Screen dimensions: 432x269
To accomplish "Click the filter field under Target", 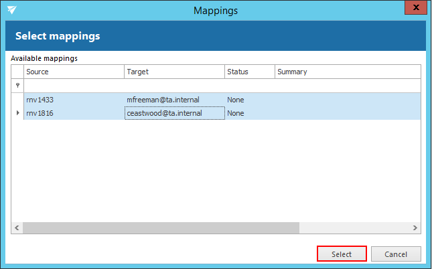I will [174, 86].
